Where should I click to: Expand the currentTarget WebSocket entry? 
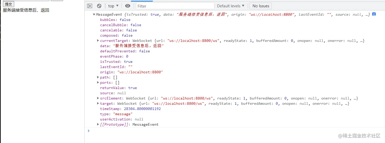98,41
